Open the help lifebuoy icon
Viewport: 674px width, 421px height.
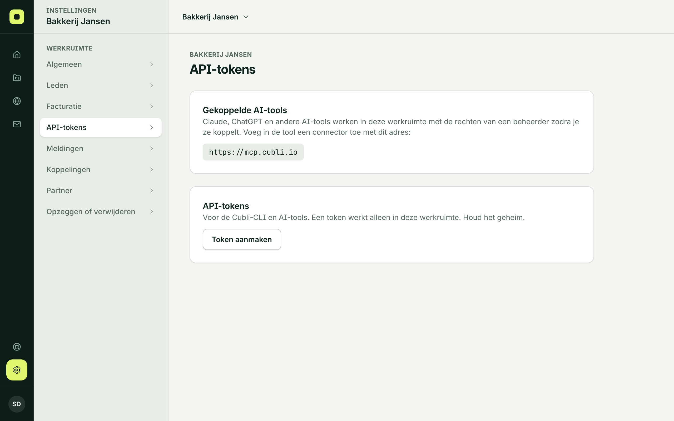(17, 347)
